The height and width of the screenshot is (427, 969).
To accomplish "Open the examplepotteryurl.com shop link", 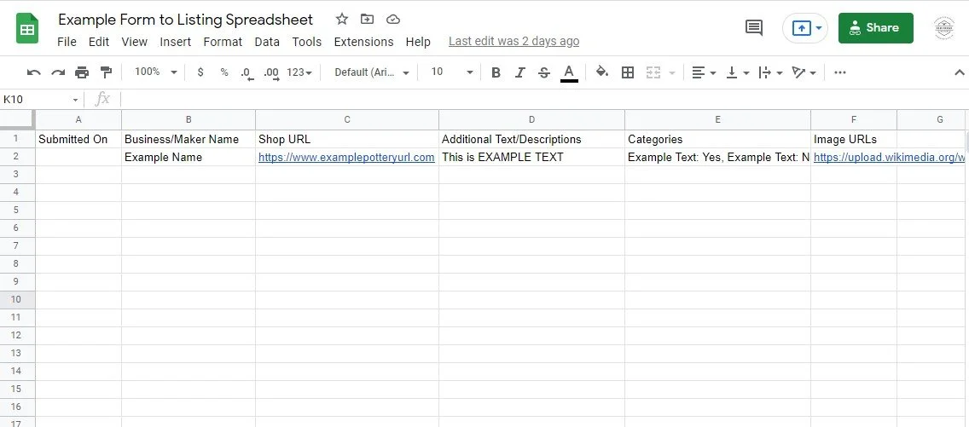I will click(346, 158).
